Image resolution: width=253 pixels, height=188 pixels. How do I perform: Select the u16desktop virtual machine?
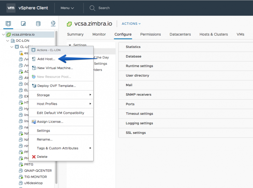point(34,183)
